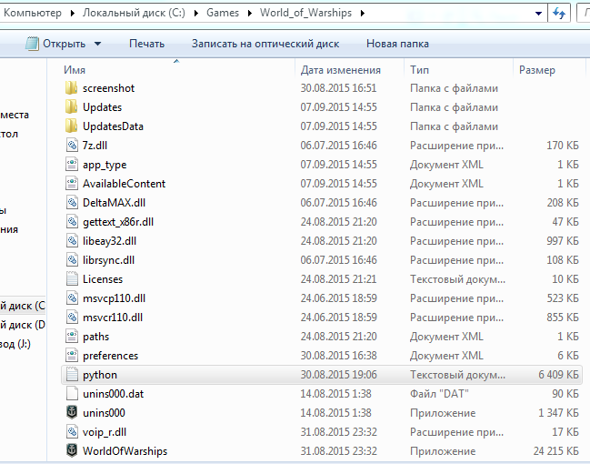Click the size value 6 409 КБ
Viewport: 590px width, 464px height.
tap(558, 375)
